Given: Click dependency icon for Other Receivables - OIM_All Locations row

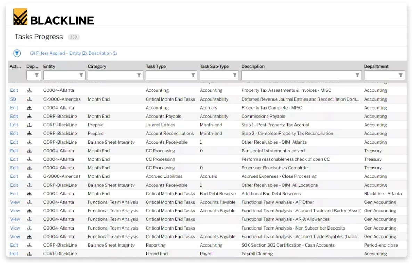Looking at the screenshot, I should point(29,185).
